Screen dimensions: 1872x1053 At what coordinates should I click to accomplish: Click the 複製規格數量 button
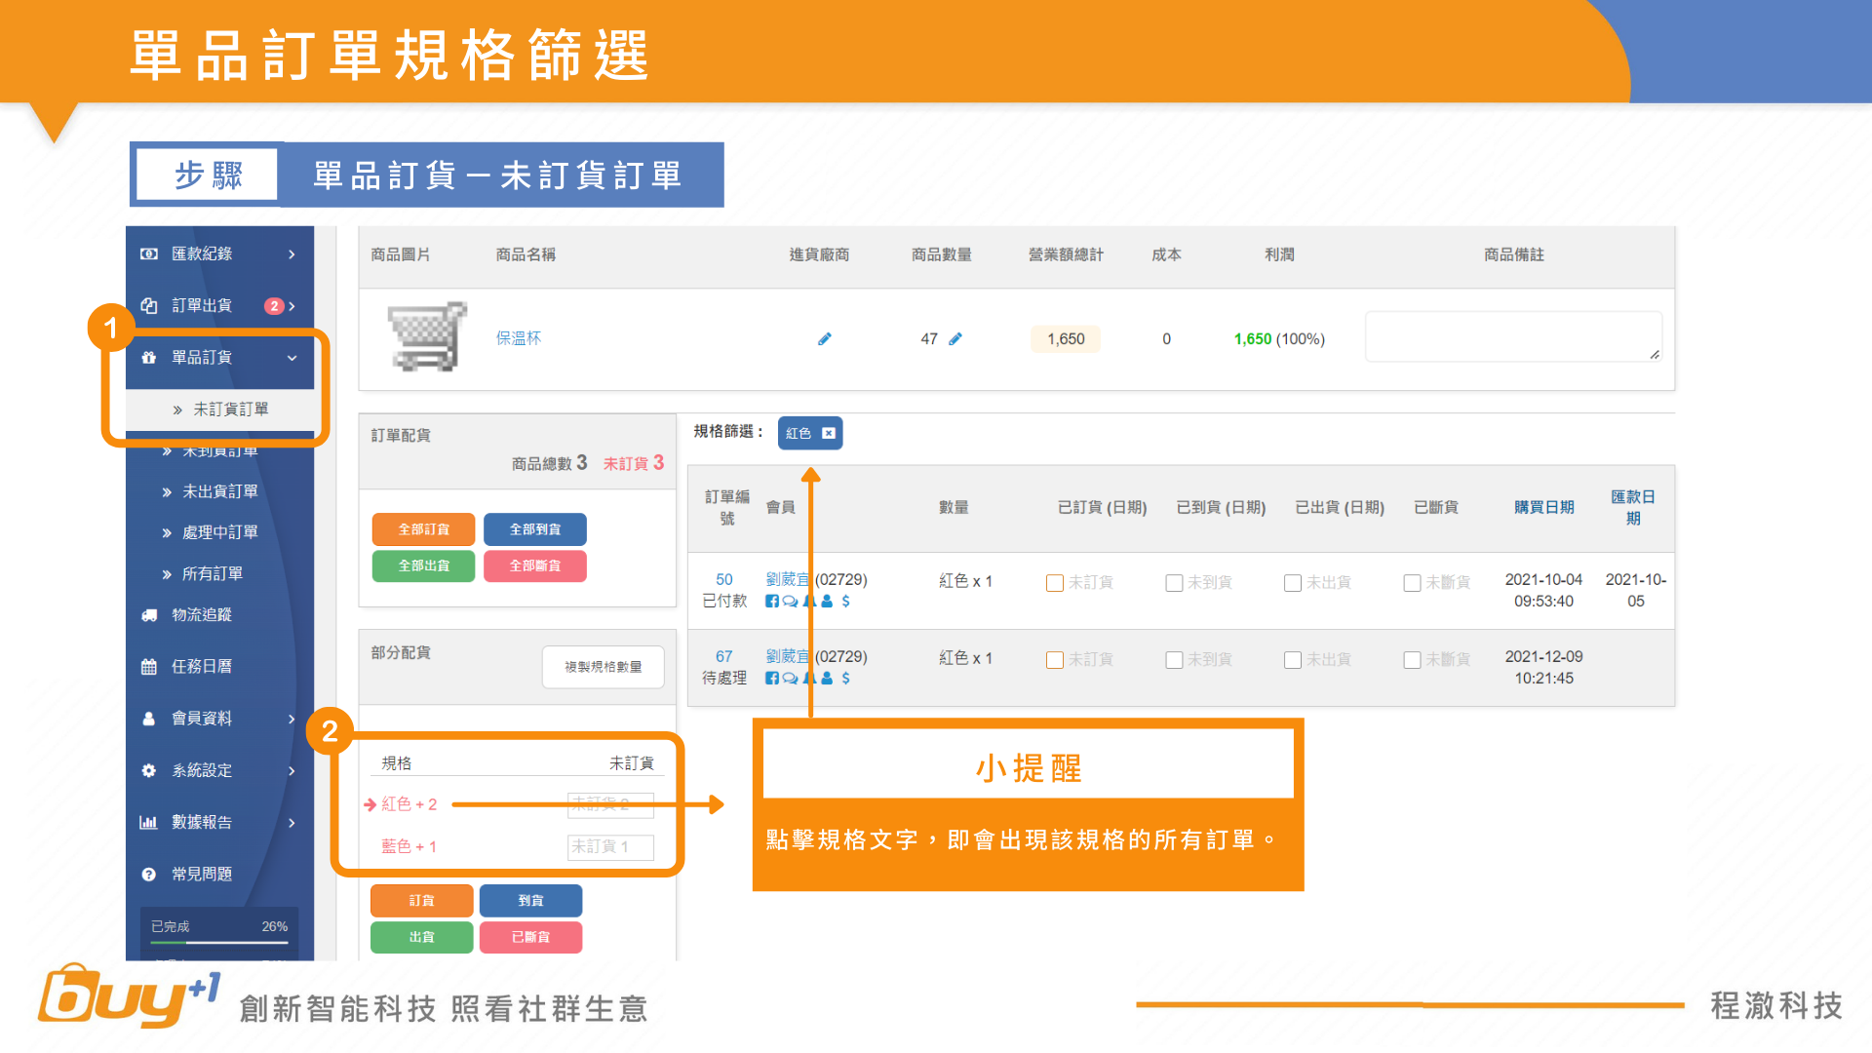[x=603, y=667]
